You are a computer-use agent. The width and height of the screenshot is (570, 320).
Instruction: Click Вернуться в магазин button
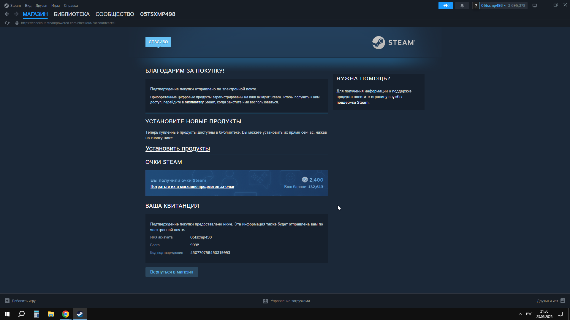[x=172, y=272]
